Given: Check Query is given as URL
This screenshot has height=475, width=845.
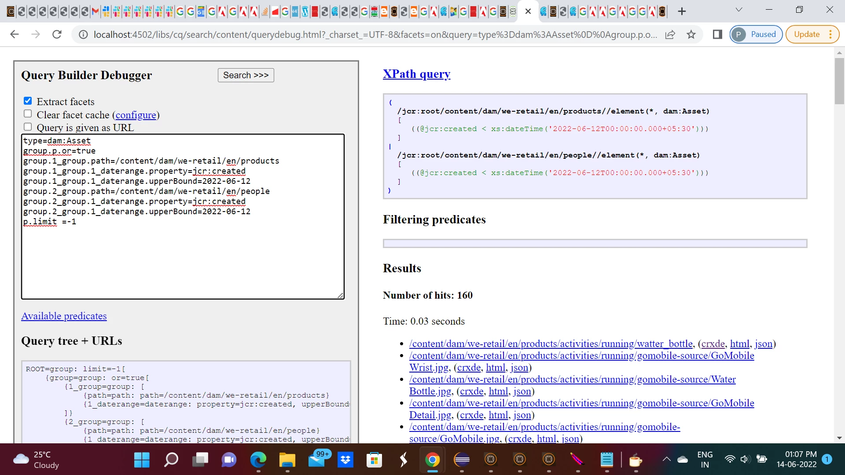Looking at the screenshot, I should point(28,127).
